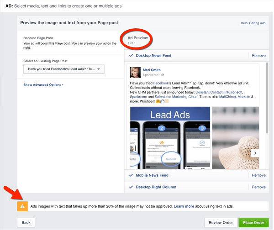Click the Salesforce Marketing Cloud link
274x230 pixels.
[176, 97]
